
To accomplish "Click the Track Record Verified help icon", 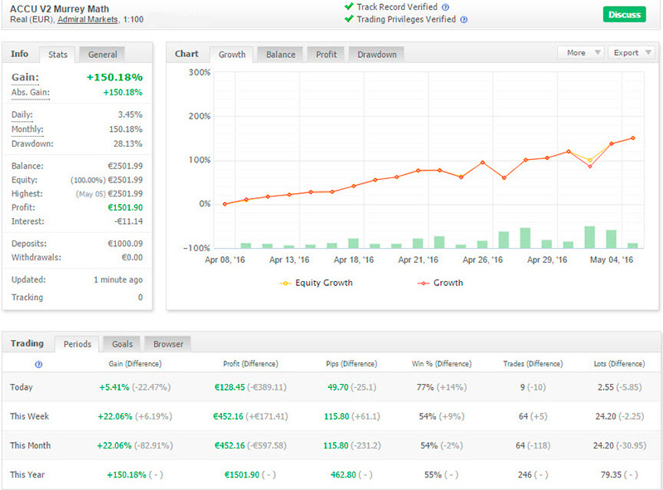I will [x=445, y=7].
